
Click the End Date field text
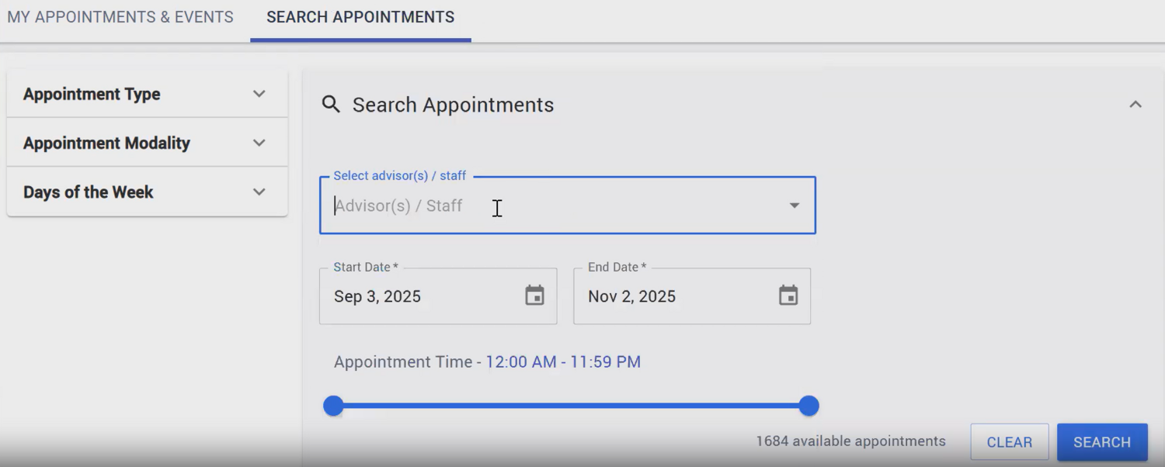[631, 296]
